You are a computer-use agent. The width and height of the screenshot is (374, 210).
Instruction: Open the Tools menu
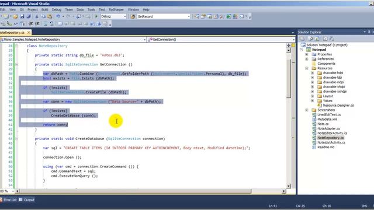tap(91, 9)
